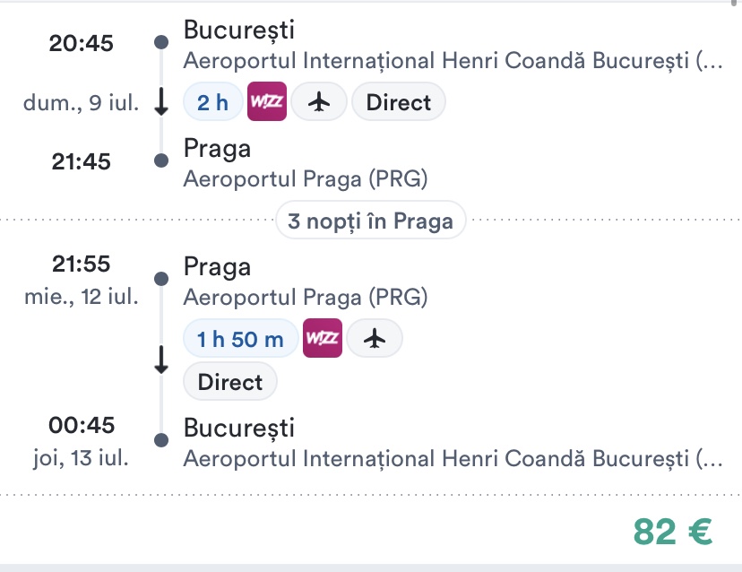Click the down arrow on return segment
This screenshot has width=742, height=572.
pyautogui.click(x=161, y=360)
